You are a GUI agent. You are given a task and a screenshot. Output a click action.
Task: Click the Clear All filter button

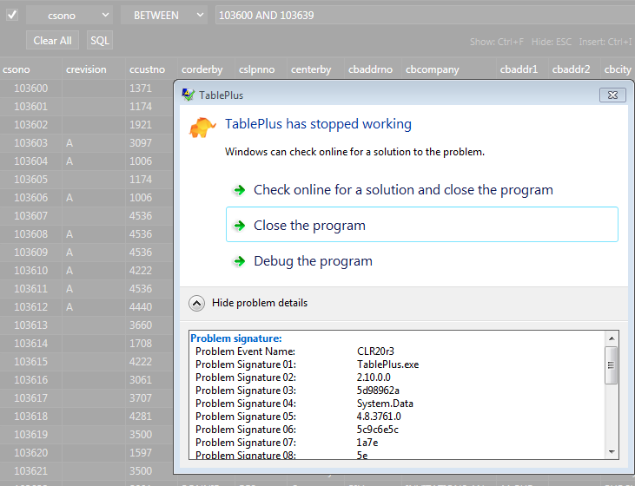pyautogui.click(x=52, y=41)
